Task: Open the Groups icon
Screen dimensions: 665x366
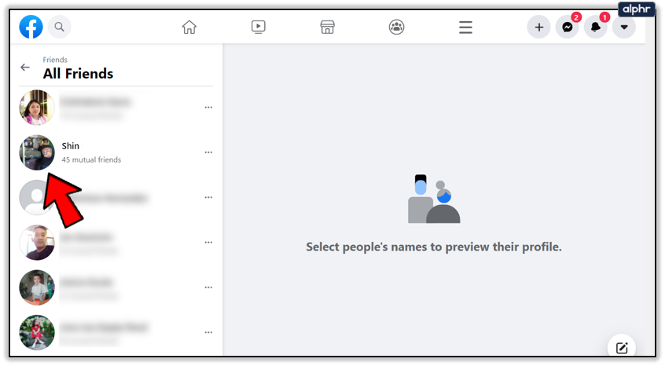Action: pos(397,27)
